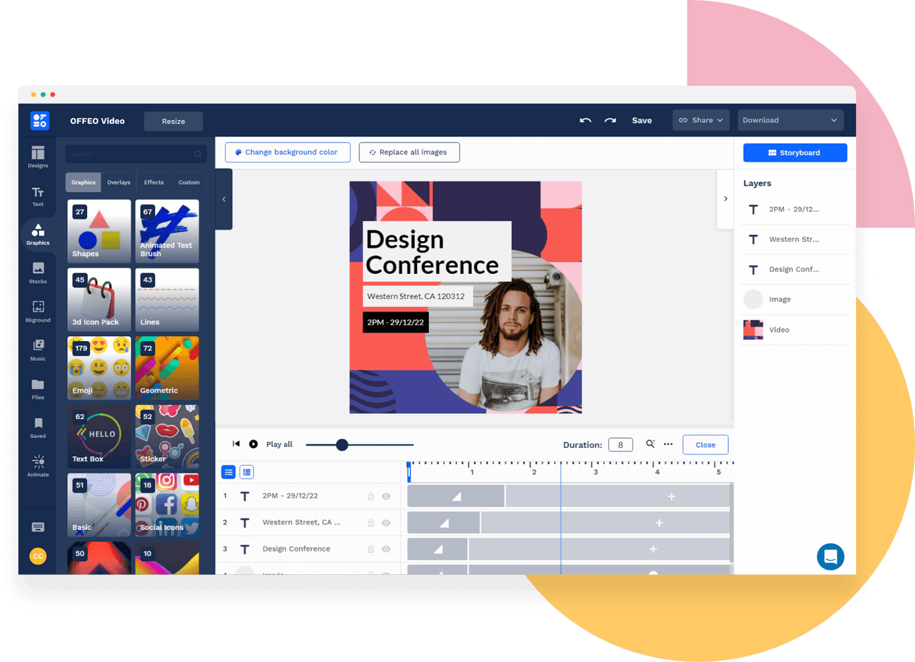Open the Text sidebar panel
Viewport: 915px width, 662px height.
tap(38, 195)
